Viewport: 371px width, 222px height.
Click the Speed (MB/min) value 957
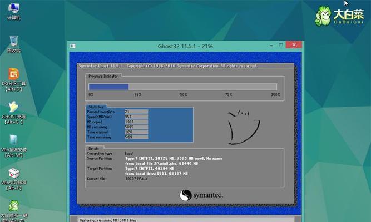coord(136,117)
